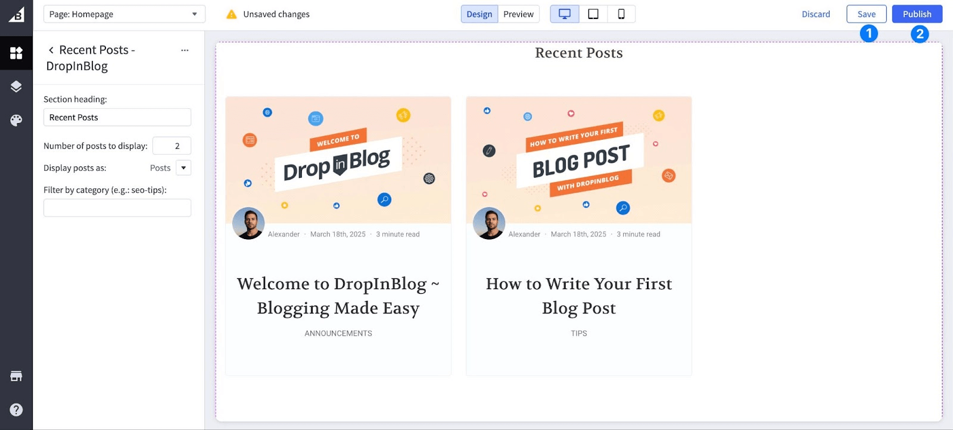Open the Layers panel icon

[16, 87]
